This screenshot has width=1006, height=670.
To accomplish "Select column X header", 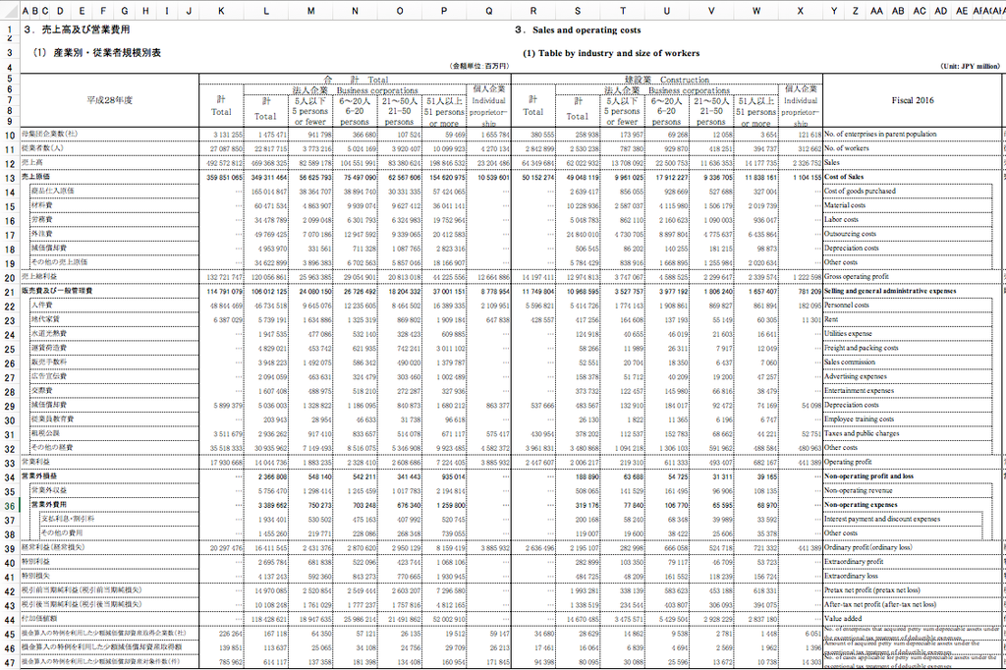I will pyautogui.click(x=800, y=11).
